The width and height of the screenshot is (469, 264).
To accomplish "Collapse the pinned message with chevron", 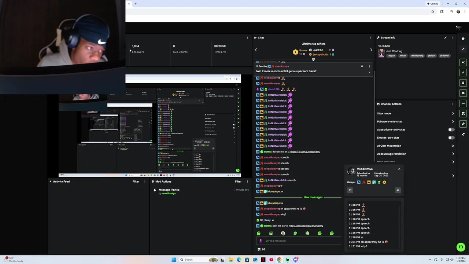I will coord(369,72).
